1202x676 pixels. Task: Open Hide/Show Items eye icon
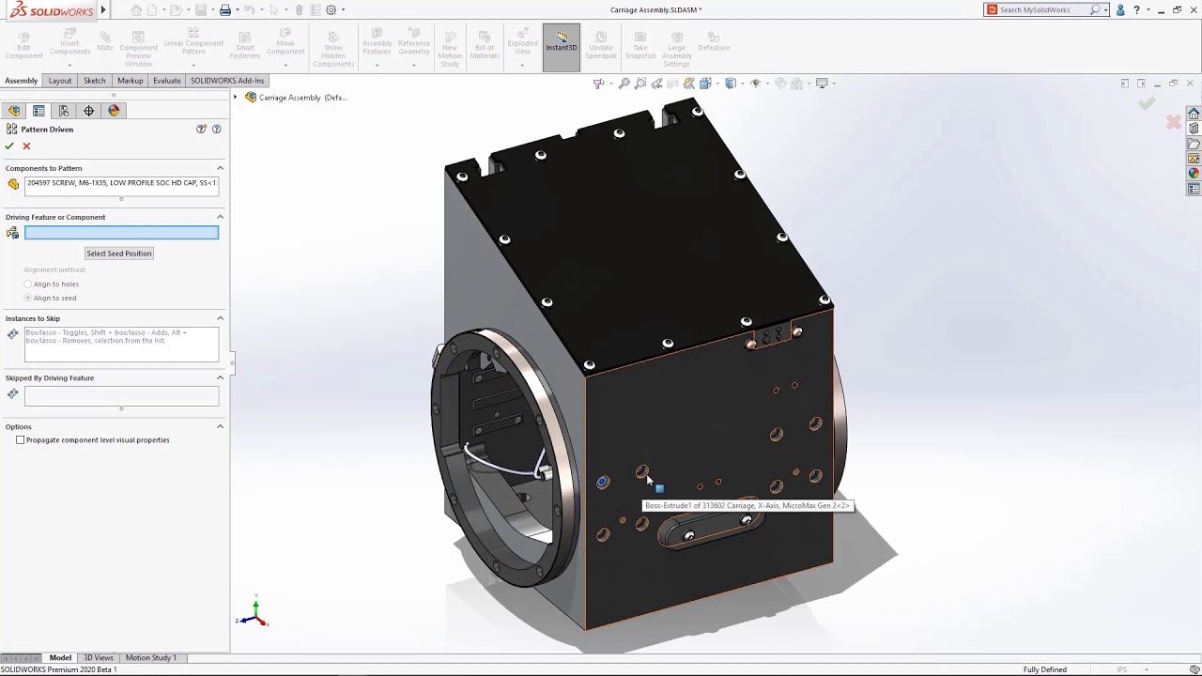755,84
